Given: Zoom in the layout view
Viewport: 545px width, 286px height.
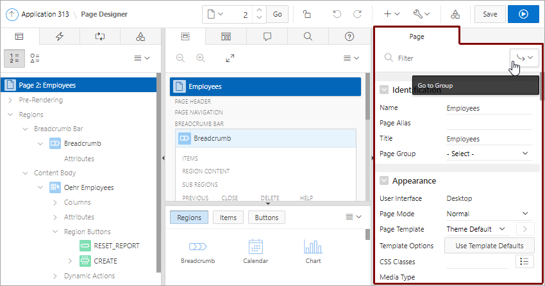Looking at the screenshot, I should point(201,58).
